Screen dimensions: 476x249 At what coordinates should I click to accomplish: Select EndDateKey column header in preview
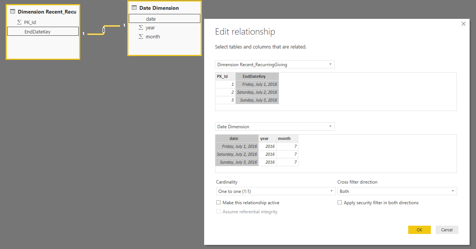coord(257,76)
